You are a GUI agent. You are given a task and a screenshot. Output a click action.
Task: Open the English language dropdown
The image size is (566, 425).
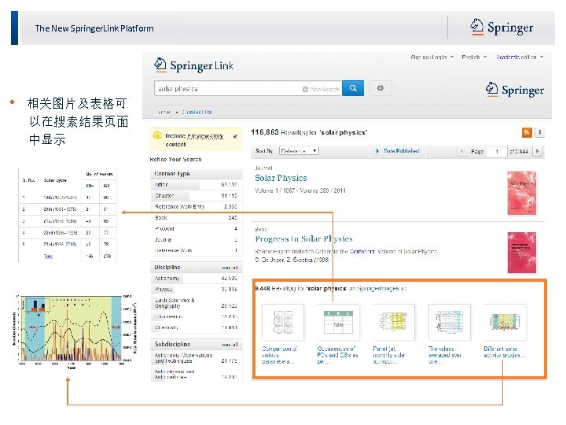point(474,57)
